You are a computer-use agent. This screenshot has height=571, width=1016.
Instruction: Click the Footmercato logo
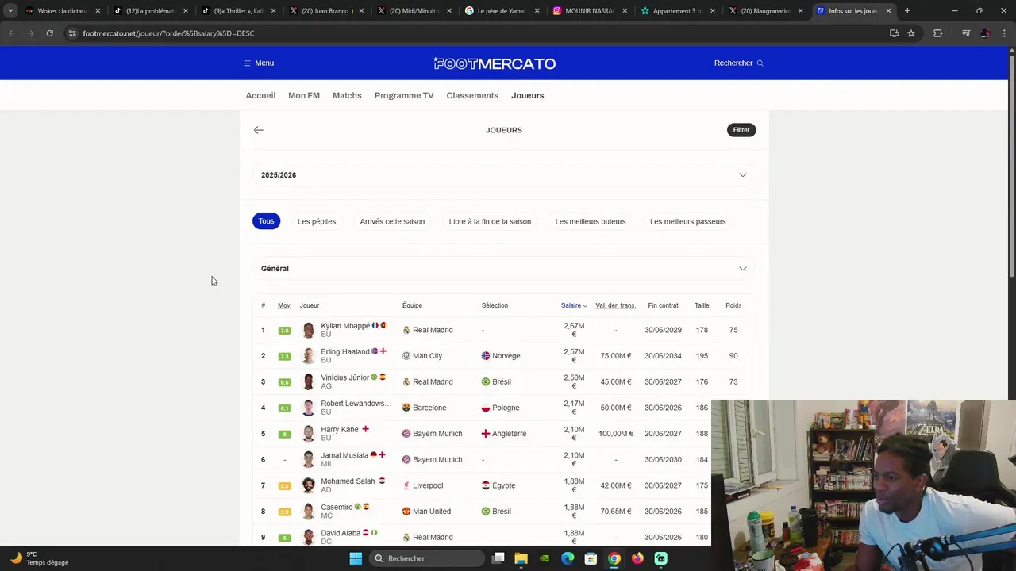pyautogui.click(x=495, y=63)
